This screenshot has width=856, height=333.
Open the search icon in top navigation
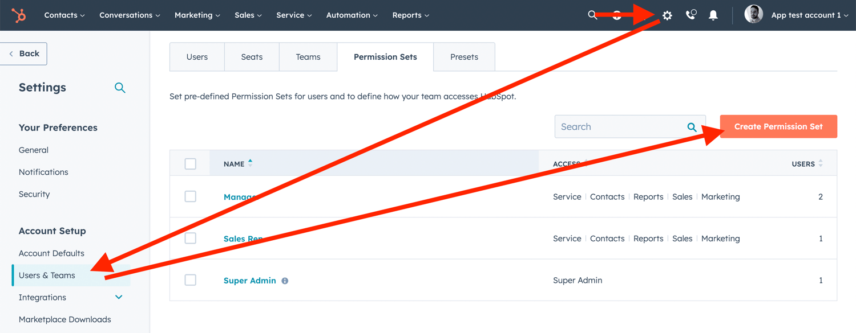593,15
